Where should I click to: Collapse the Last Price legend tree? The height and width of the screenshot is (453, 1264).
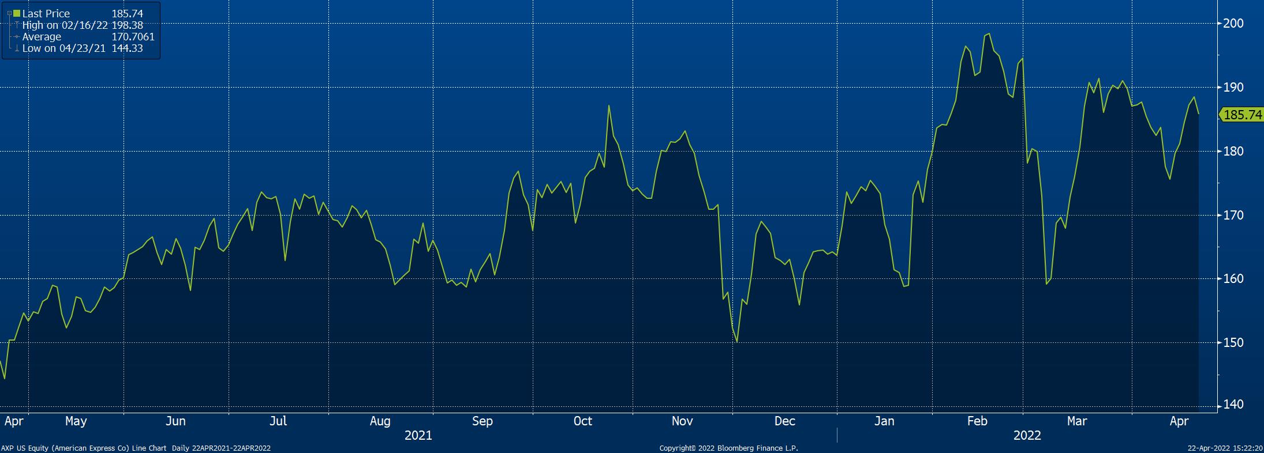click(x=9, y=13)
